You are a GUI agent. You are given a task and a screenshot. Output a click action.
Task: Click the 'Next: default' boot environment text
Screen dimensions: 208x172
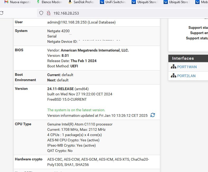tap(58, 80)
